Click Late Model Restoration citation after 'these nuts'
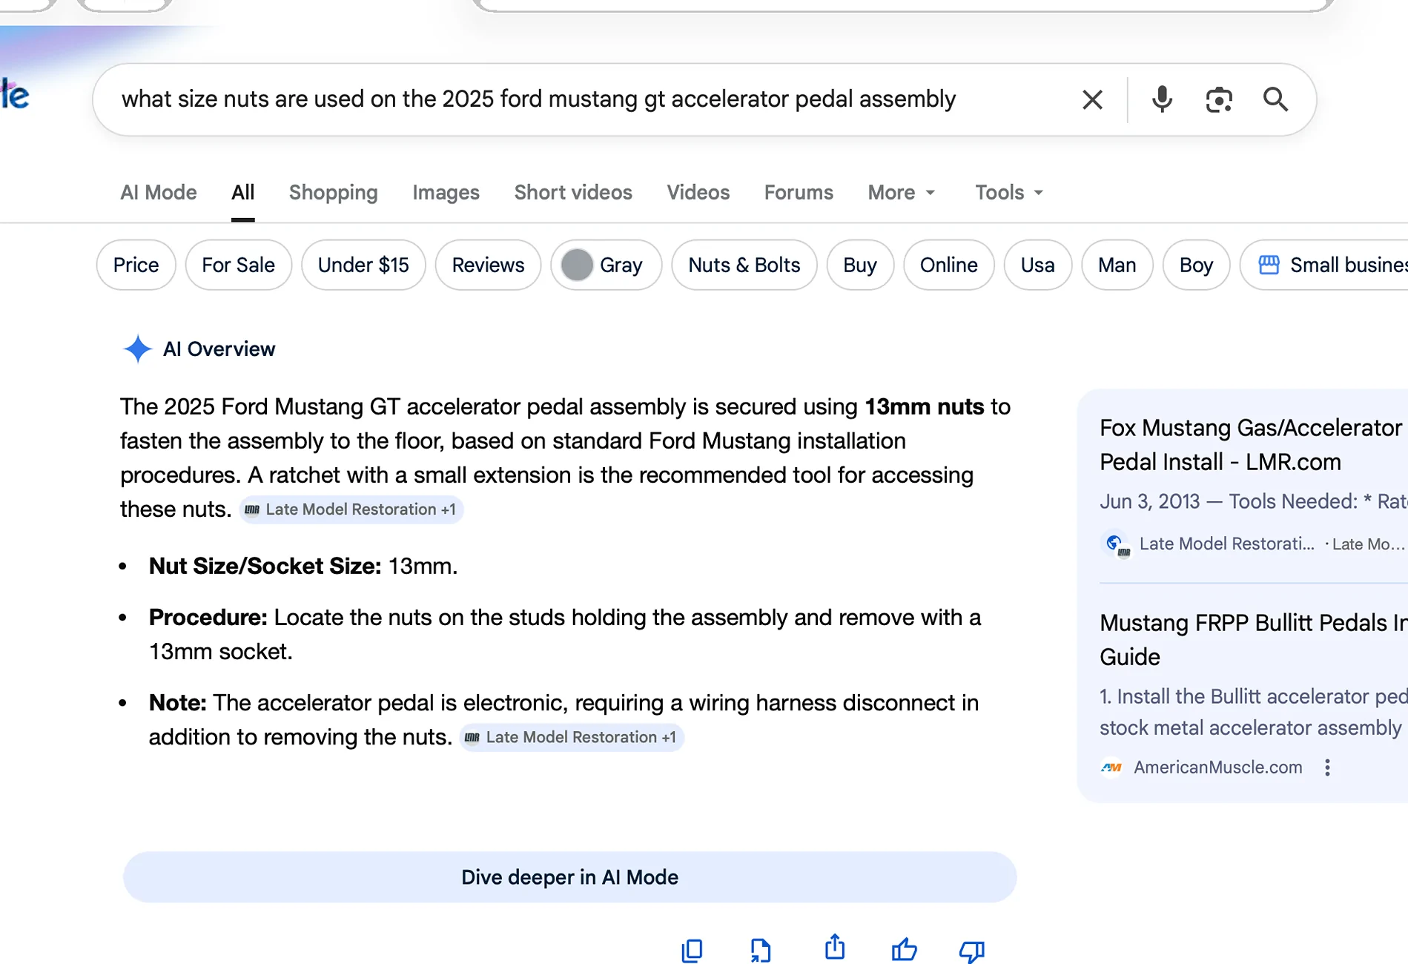 pyautogui.click(x=351, y=509)
